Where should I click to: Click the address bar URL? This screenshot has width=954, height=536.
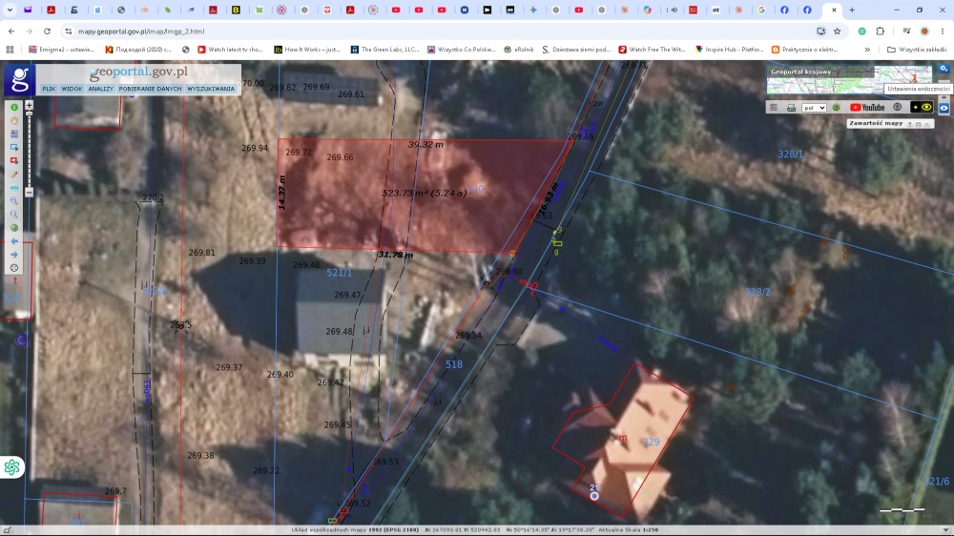pos(141,31)
